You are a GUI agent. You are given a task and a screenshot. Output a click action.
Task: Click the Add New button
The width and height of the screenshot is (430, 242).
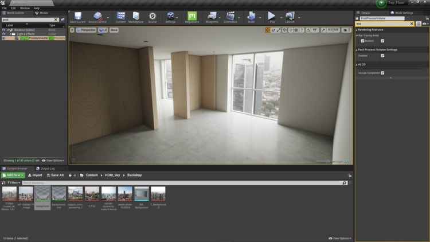point(13,175)
